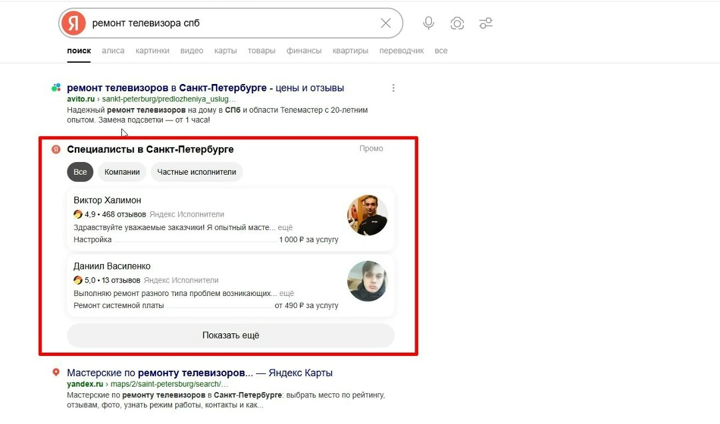This screenshot has height=424, width=720.
Task: Click the Yandex logo in search bar
Action: coord(74,23)
